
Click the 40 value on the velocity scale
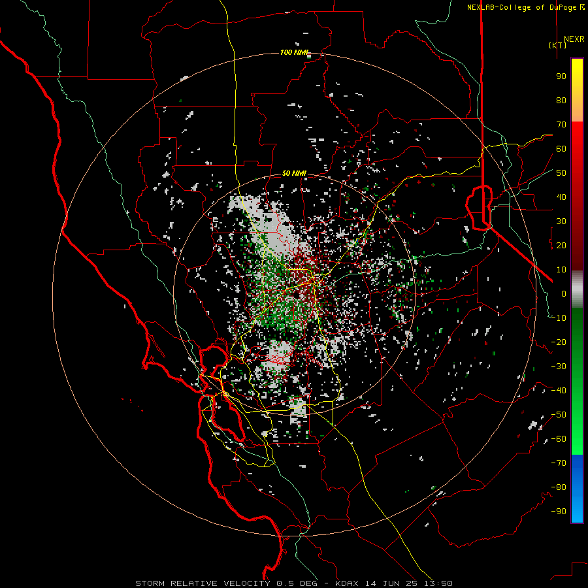(561, 197)
